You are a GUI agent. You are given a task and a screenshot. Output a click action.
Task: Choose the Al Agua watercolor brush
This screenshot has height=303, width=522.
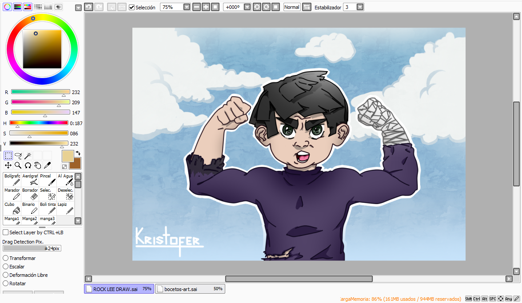point(65,180)
